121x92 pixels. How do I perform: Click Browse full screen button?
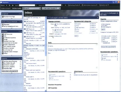click(106, 47)
